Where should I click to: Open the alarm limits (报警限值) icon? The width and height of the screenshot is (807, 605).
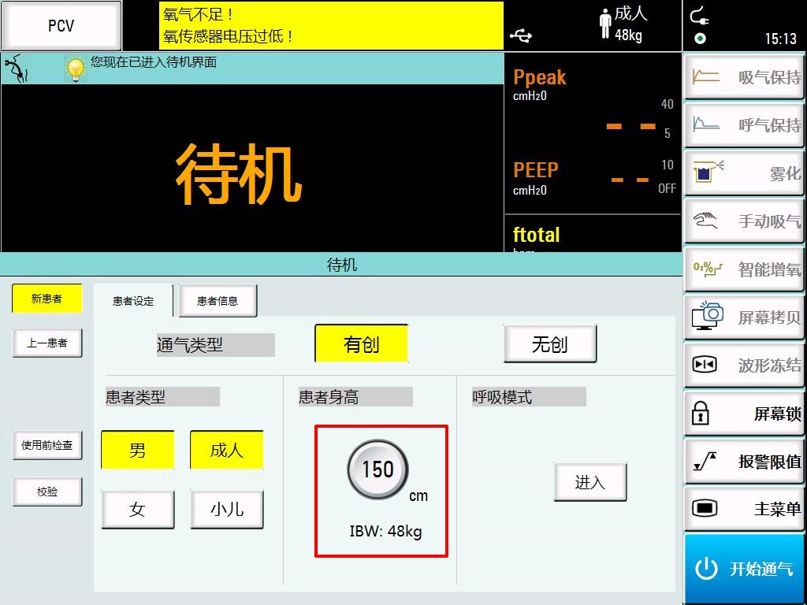tap(705, 462)
